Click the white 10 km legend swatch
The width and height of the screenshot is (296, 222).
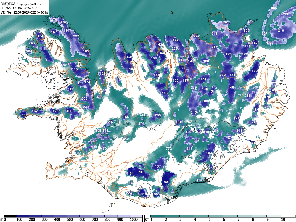(288, 216)
